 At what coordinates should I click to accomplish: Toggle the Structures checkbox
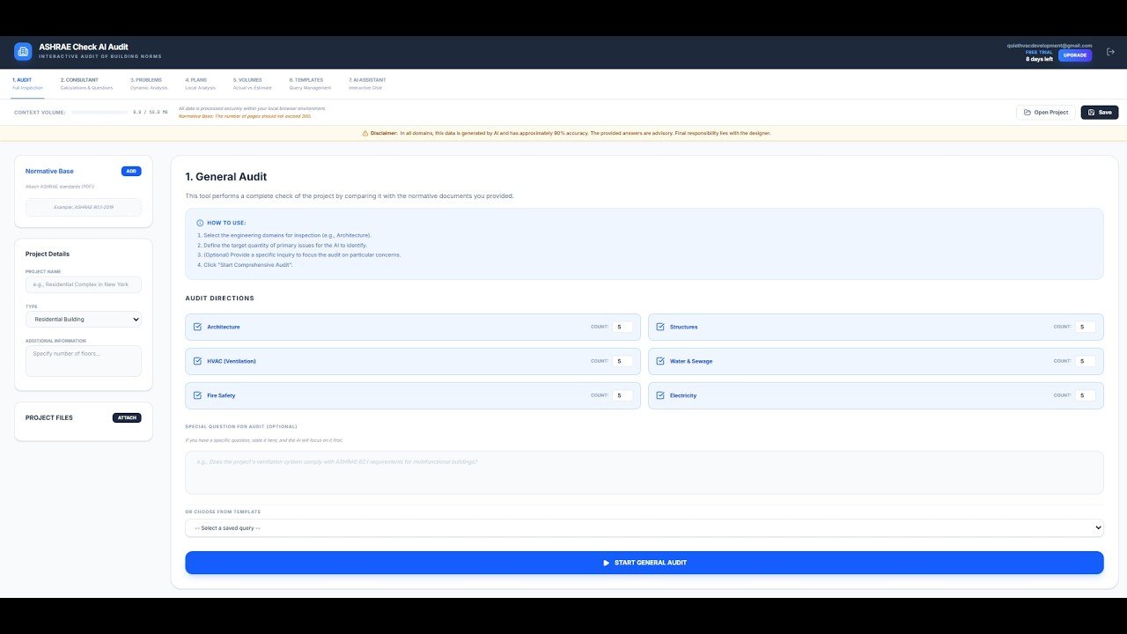(x=660, y=327)
